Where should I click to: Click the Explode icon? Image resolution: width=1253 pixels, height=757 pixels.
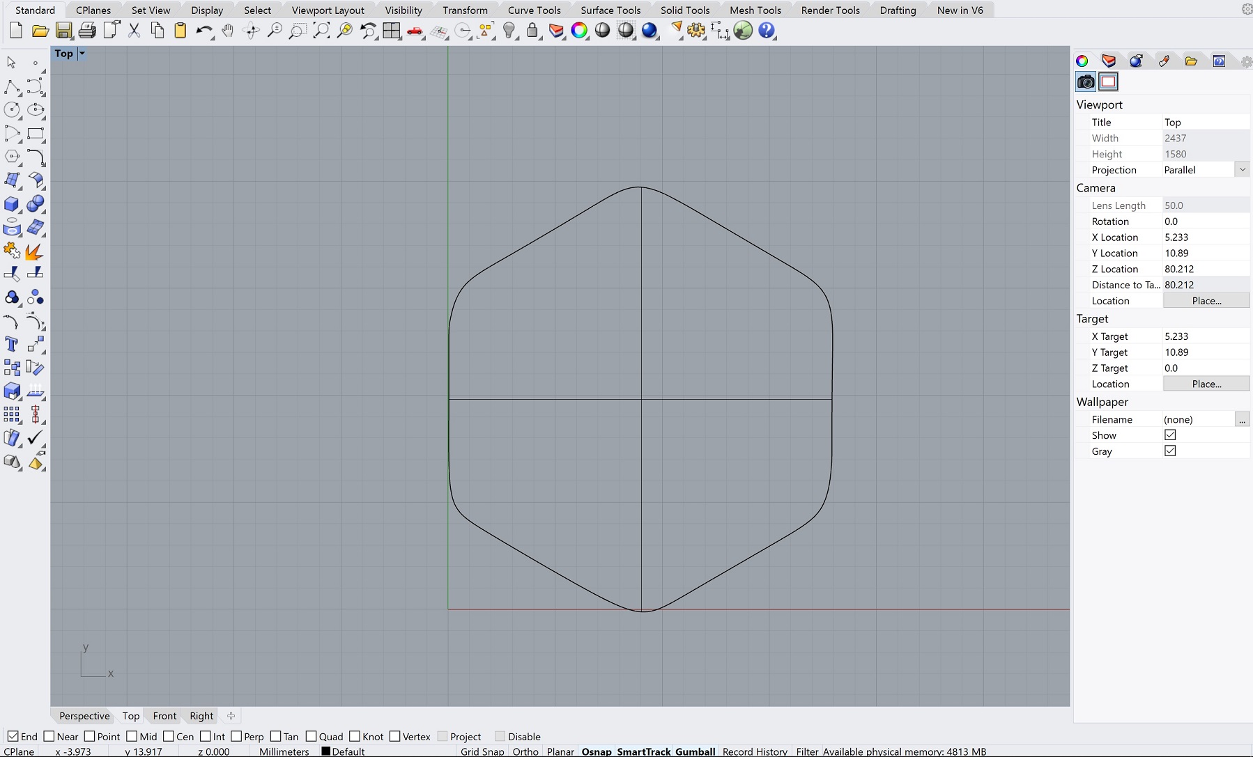pyautogui.click(x=36, y=251)
